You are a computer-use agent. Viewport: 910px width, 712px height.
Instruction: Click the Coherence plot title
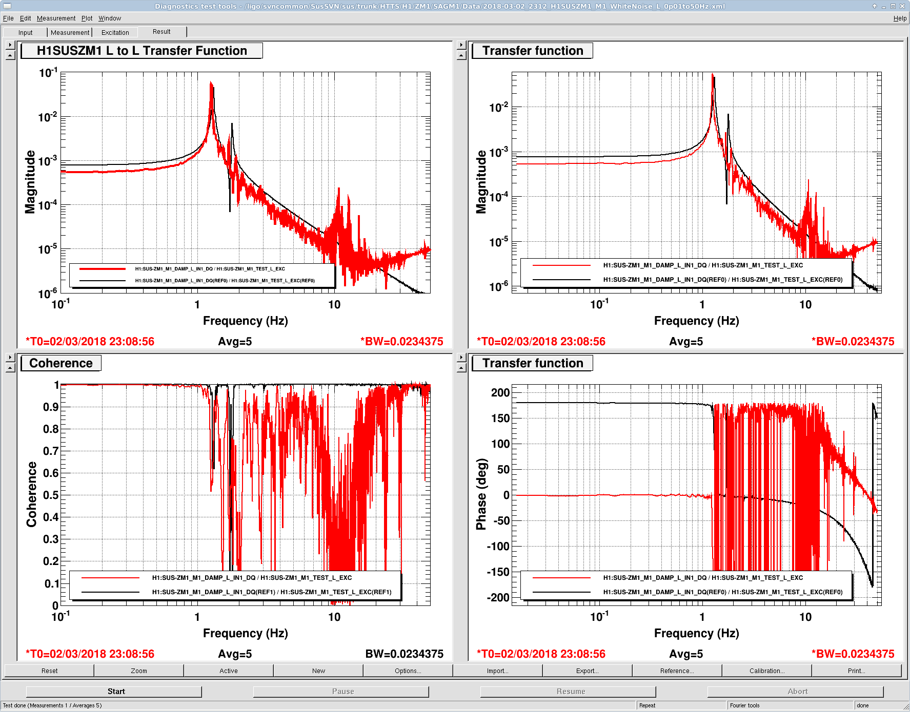click(61, 363)
